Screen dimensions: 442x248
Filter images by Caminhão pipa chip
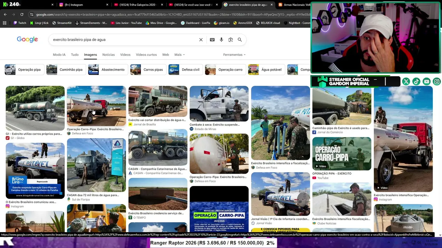[x=66, y=70]
